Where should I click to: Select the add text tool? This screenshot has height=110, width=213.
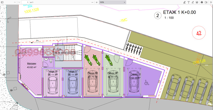coord(189,2)
